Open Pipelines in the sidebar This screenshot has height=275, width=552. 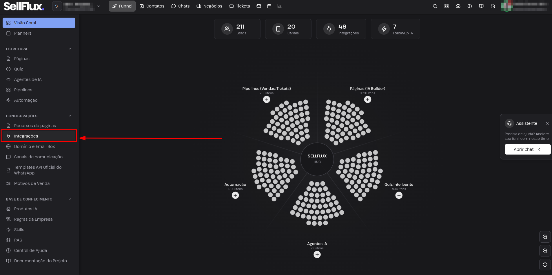point(39,90)
